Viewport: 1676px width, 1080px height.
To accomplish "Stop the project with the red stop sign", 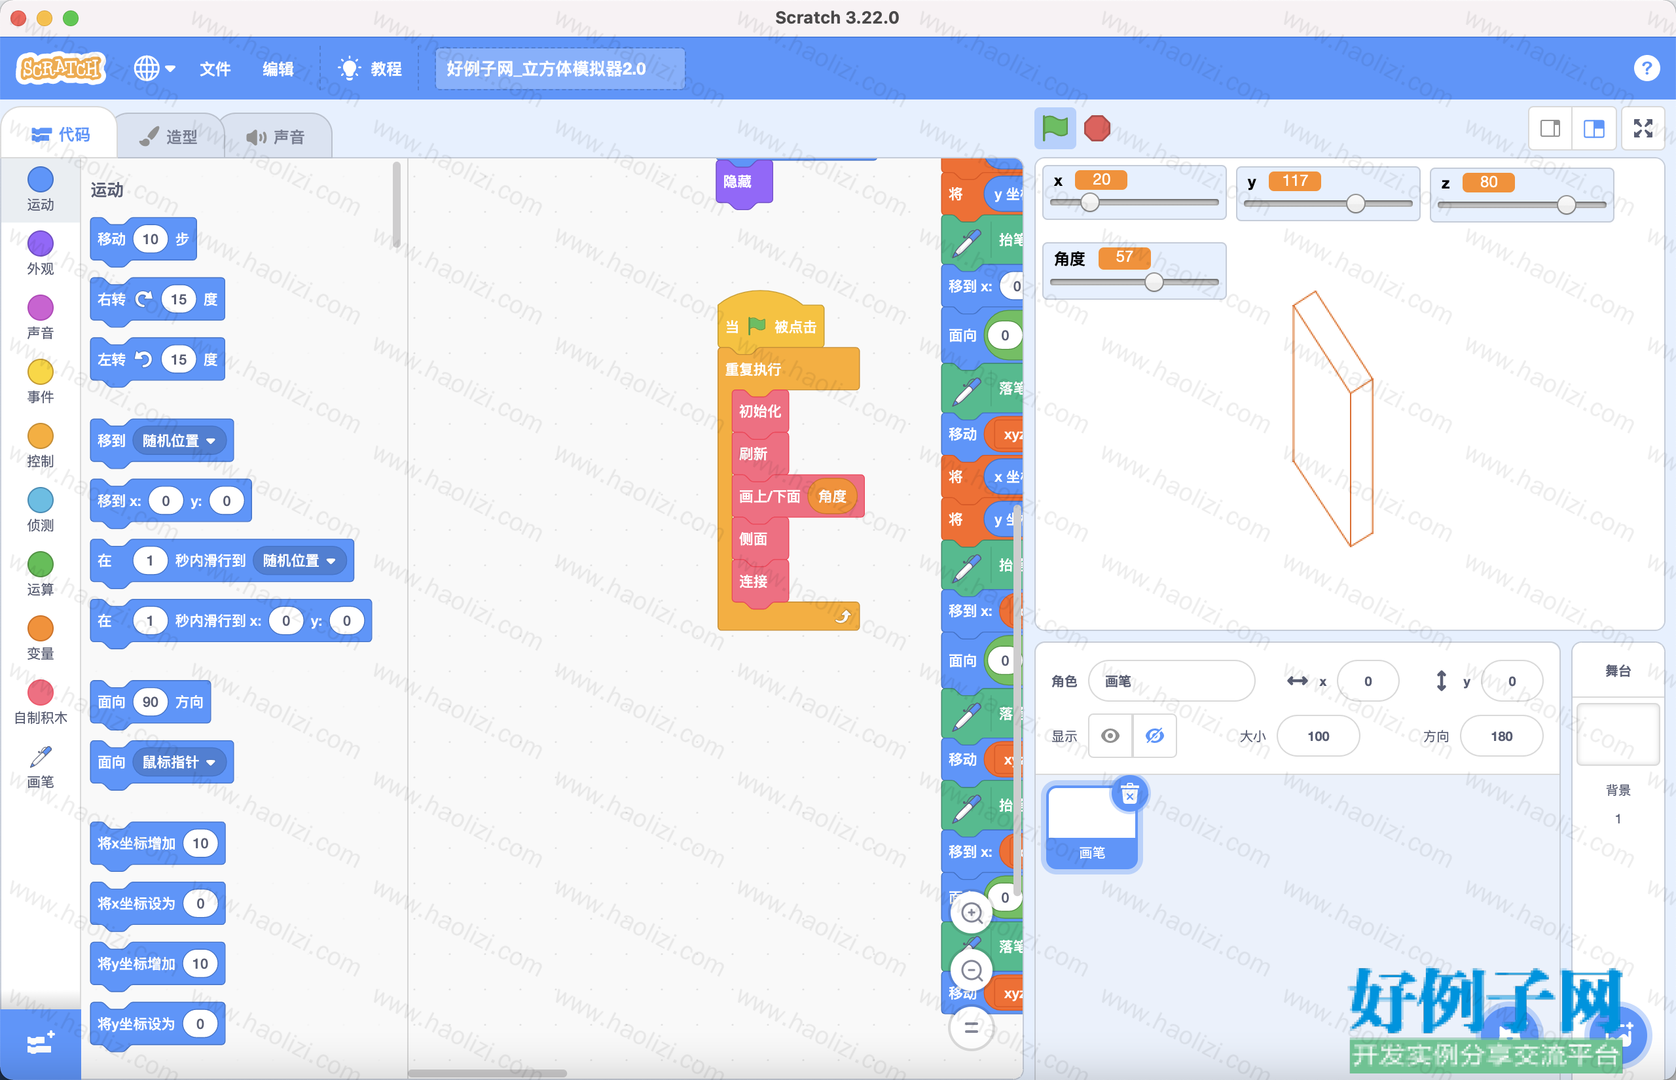I will [x=1097, y=128].
